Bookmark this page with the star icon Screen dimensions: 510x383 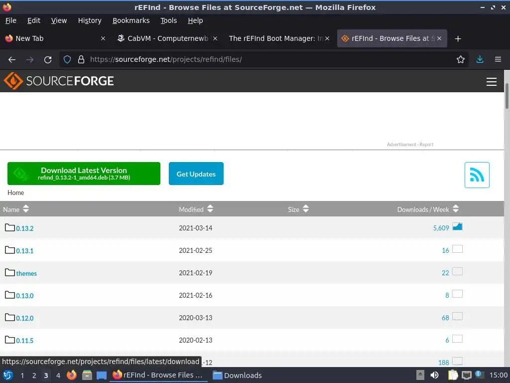tap(461, 60)
